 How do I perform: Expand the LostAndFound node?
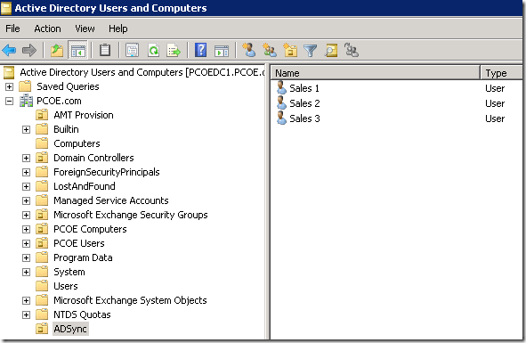tap(26, 186)
